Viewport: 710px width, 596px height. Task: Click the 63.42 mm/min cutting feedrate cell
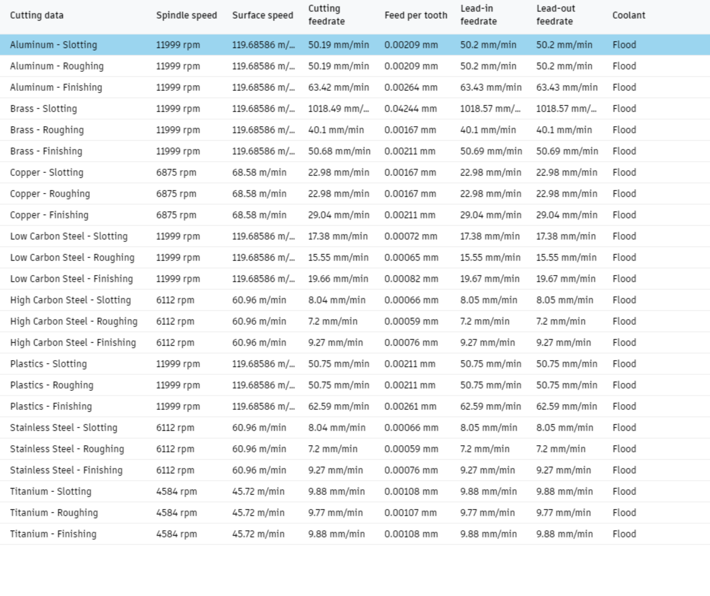point(339,87)
